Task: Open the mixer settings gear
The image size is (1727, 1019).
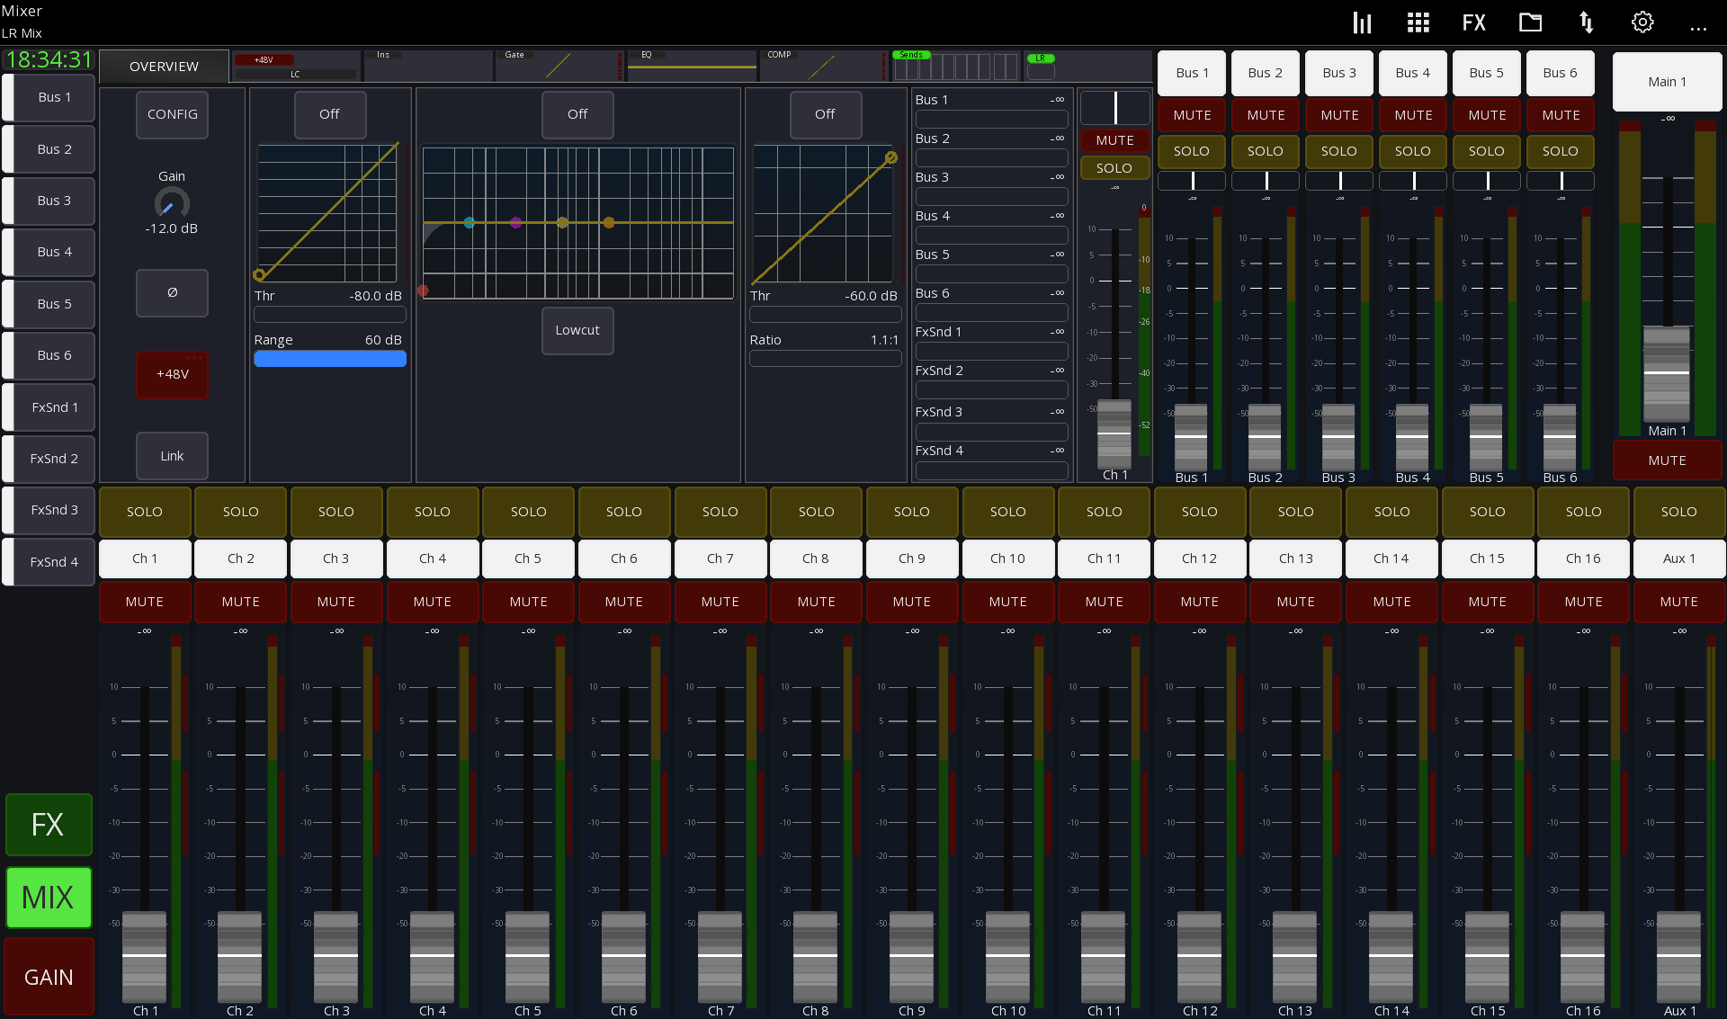Action: tap(1642, 22)
